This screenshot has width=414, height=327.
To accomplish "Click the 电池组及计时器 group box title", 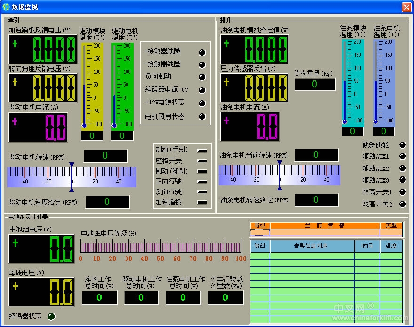I will 28,217.
